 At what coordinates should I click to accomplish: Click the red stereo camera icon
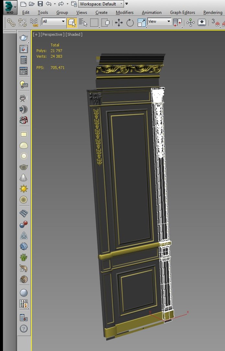pos(23,120)
